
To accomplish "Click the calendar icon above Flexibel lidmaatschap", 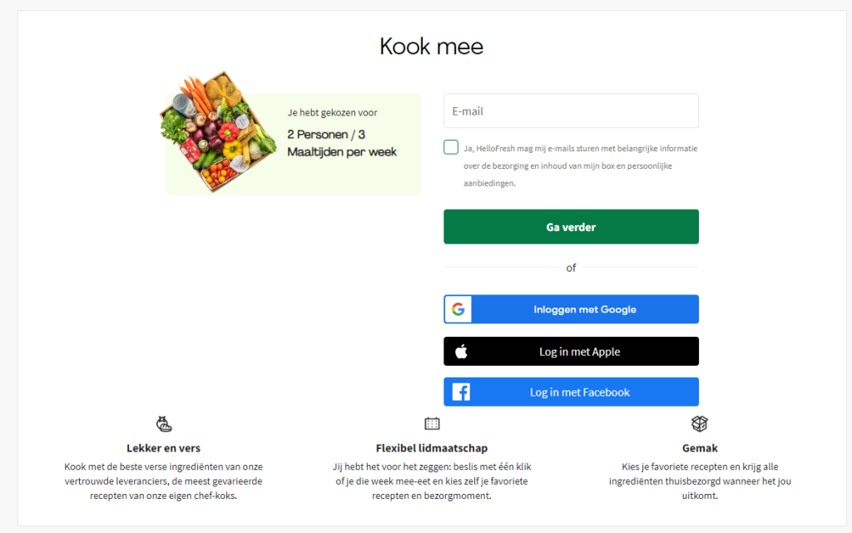I will coord(432,424).
